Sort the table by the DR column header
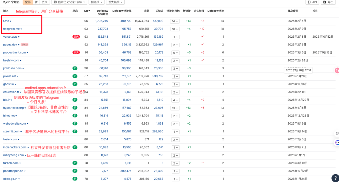The image size is (339, 182). (x=86, y=11)
